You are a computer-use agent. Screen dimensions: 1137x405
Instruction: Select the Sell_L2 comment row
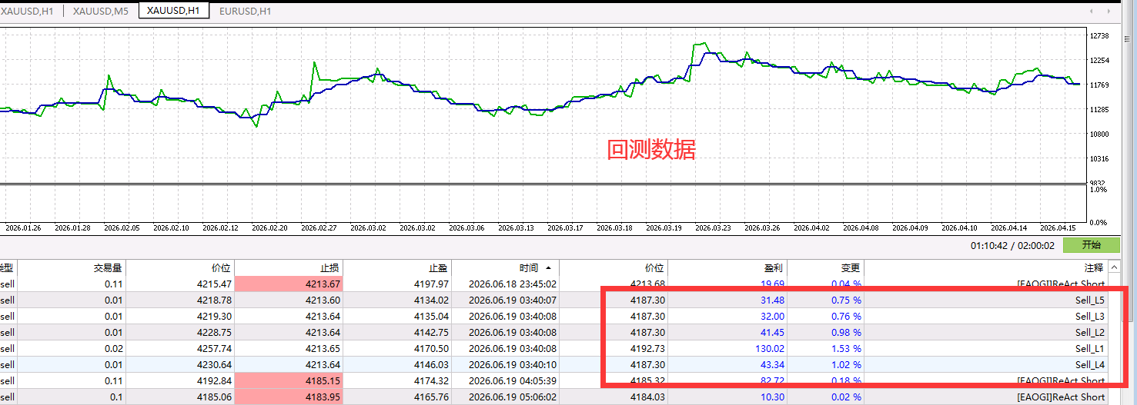pyautogui.click(x=1090, y=332)
